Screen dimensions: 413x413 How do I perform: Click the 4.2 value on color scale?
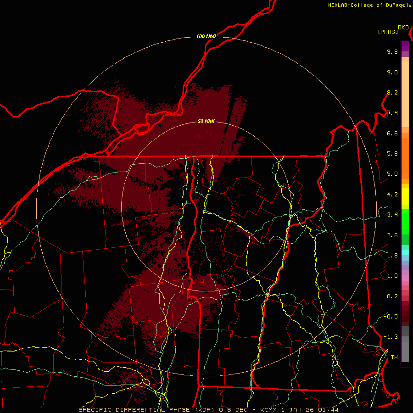click(392, 195)
